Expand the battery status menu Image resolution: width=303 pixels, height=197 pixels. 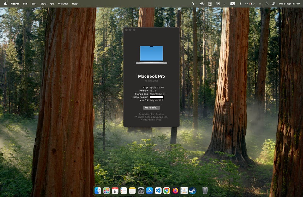[x=250, y=3]
